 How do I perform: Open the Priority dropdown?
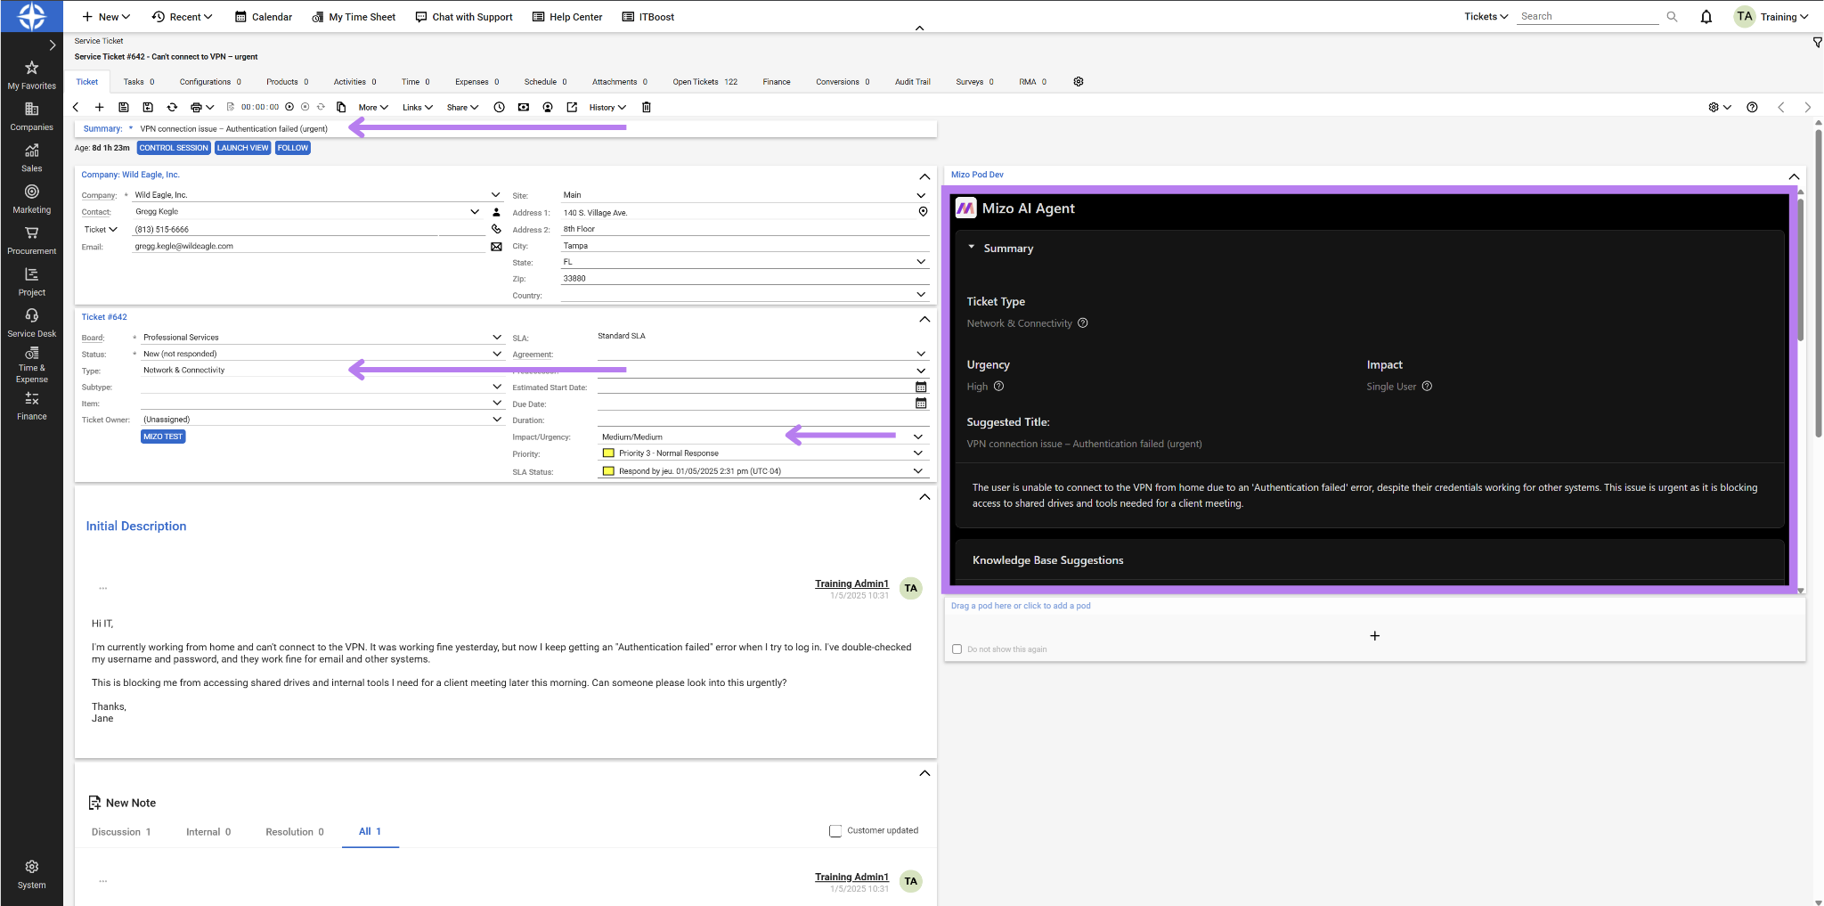(x=918, y=453)
